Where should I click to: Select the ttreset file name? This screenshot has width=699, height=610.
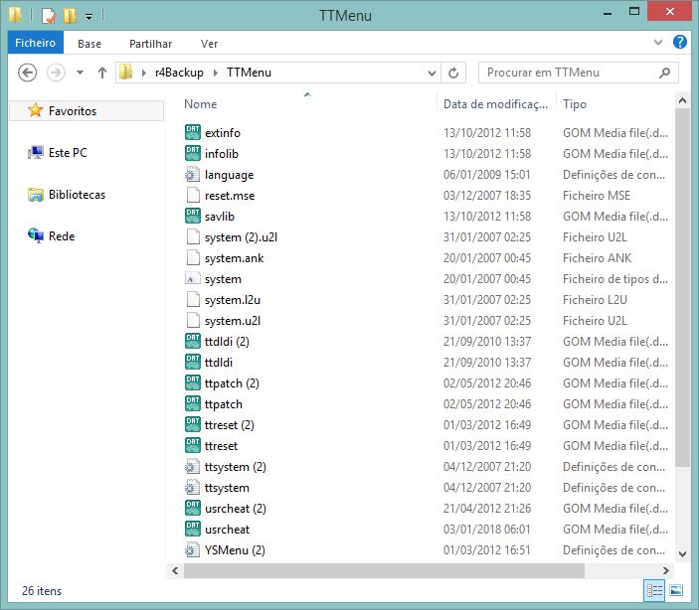(x=221, y=446)
